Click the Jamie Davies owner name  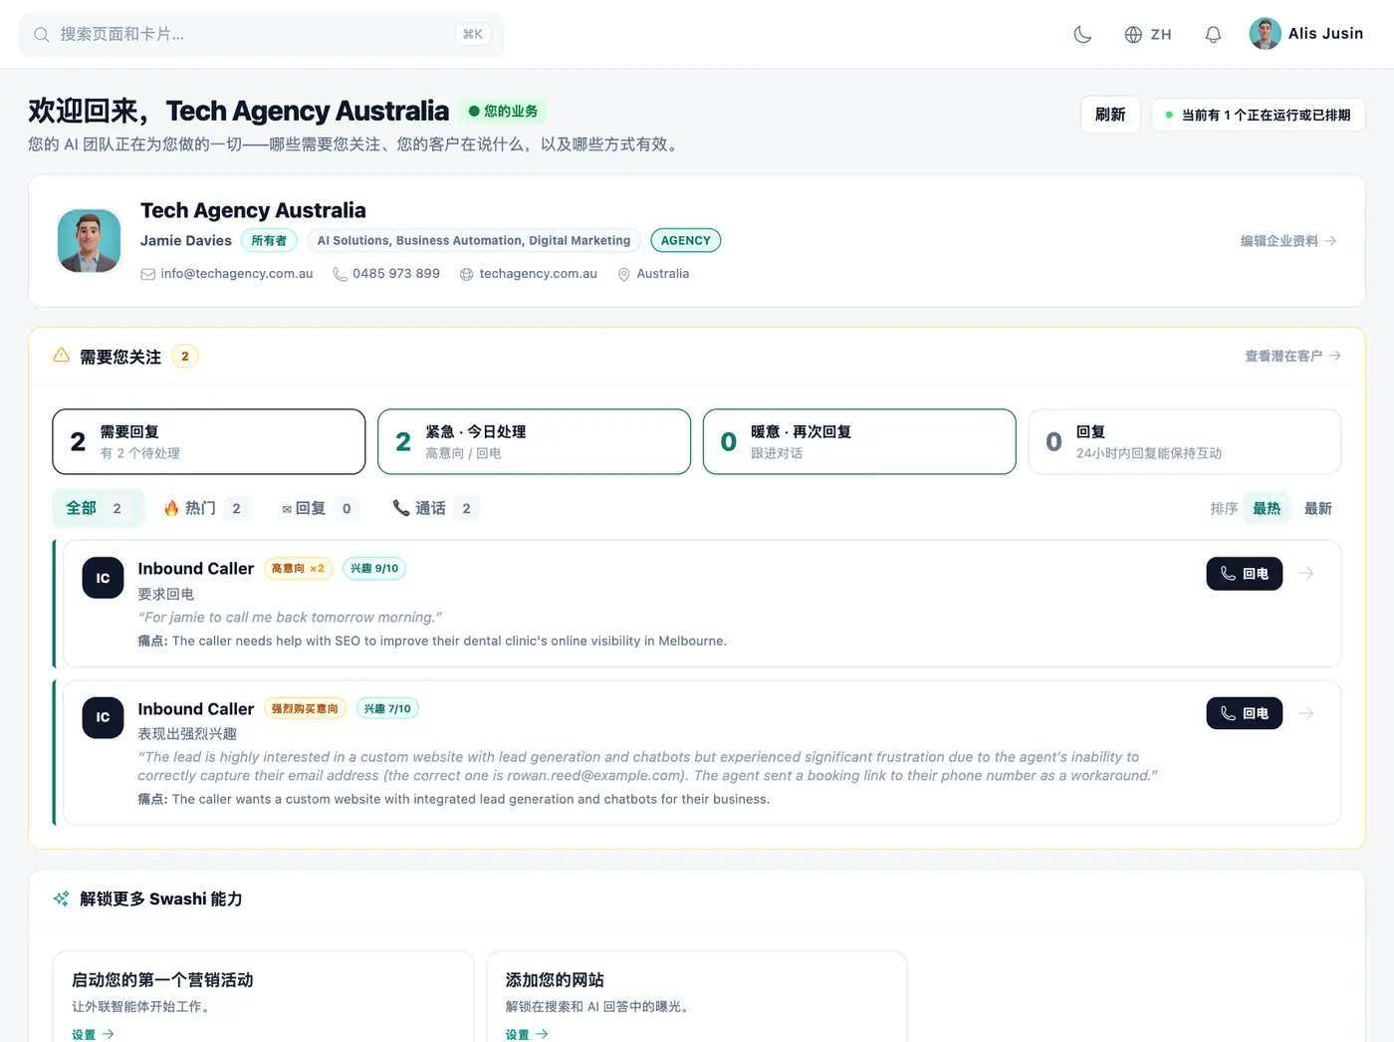pyautogui.click(x=186, y=240)
